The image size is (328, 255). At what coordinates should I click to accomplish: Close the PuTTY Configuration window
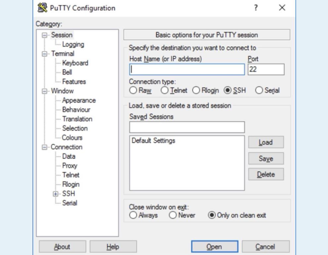pos(282,8)
